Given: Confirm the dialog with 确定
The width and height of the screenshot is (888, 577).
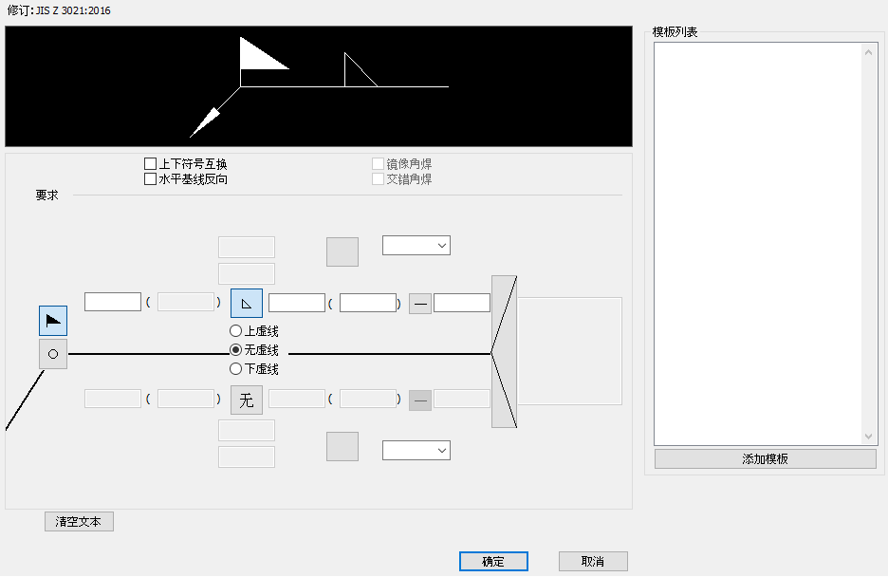Looking at the screenshot, I should coord(493,560).
